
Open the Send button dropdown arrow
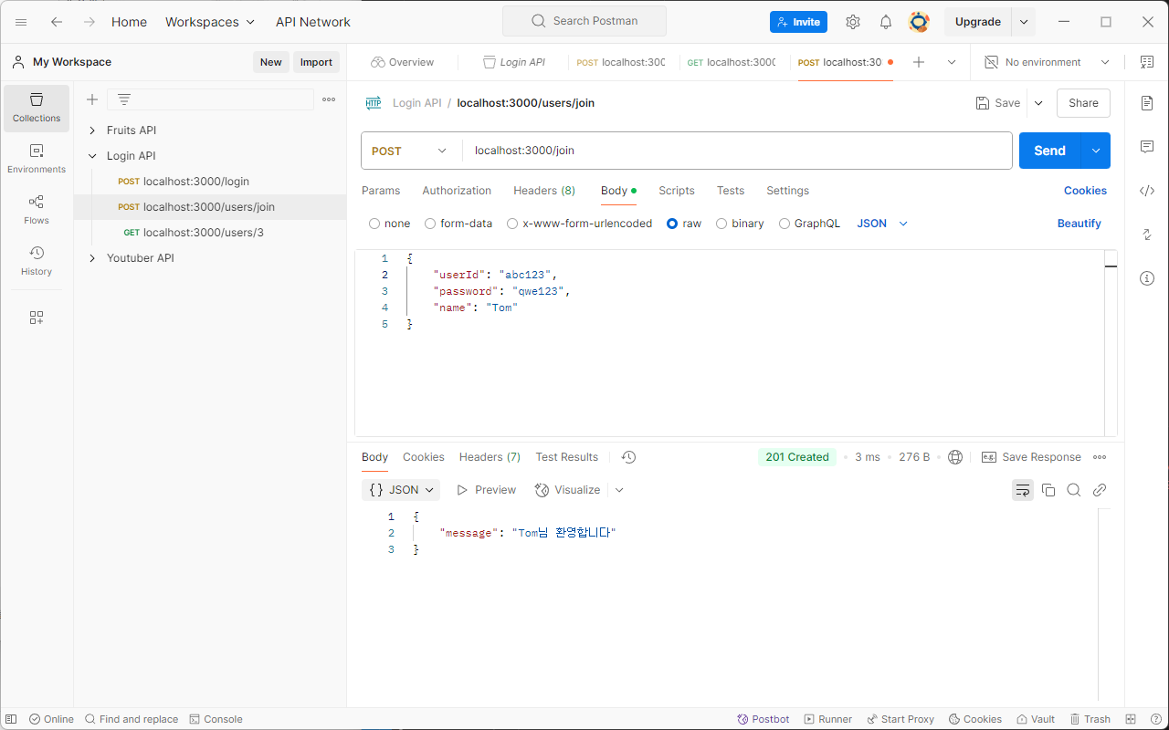[1096, 151]
